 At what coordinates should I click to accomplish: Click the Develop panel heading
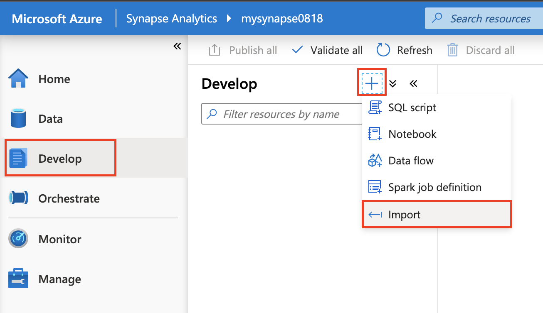coord(229,84)
